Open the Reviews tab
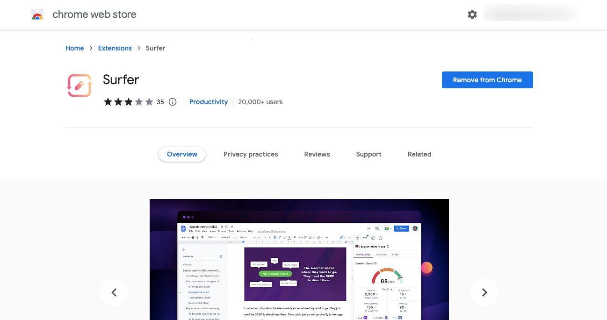The image size is (607, 320). point(317,154)
